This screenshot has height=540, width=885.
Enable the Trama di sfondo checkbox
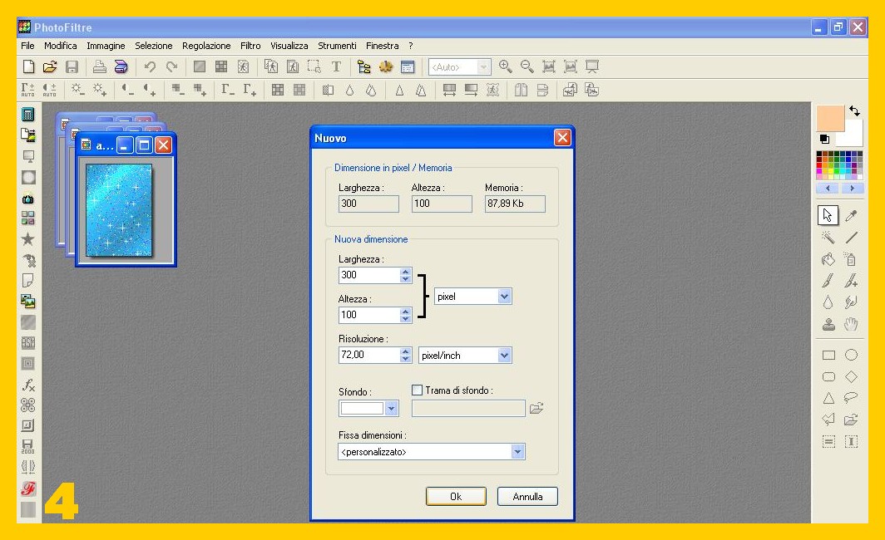click(418, 390)
